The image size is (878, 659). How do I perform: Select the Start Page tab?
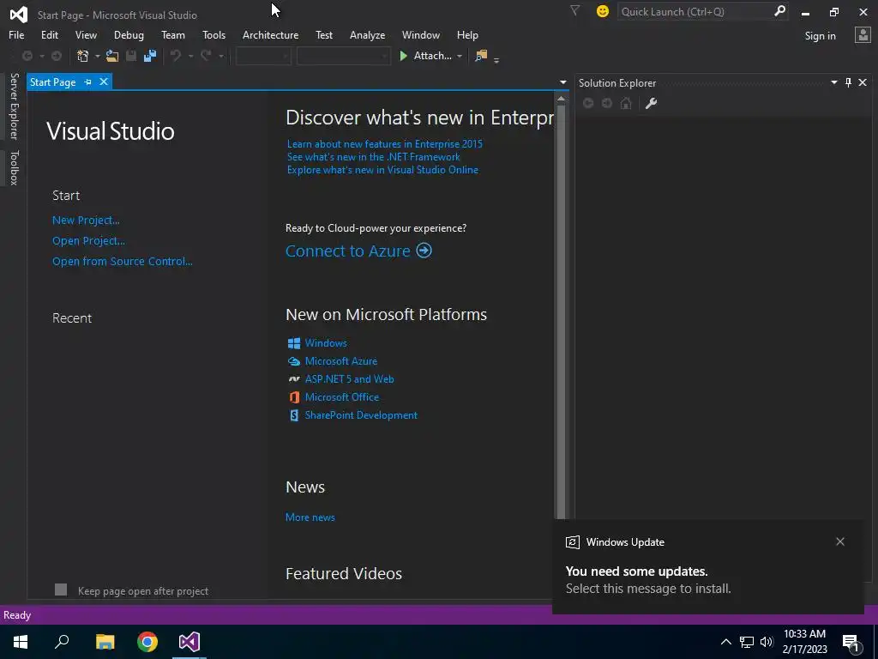pos(52,82)
